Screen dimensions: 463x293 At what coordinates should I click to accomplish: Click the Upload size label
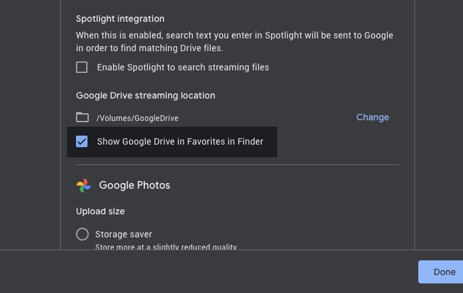[100, 211]
